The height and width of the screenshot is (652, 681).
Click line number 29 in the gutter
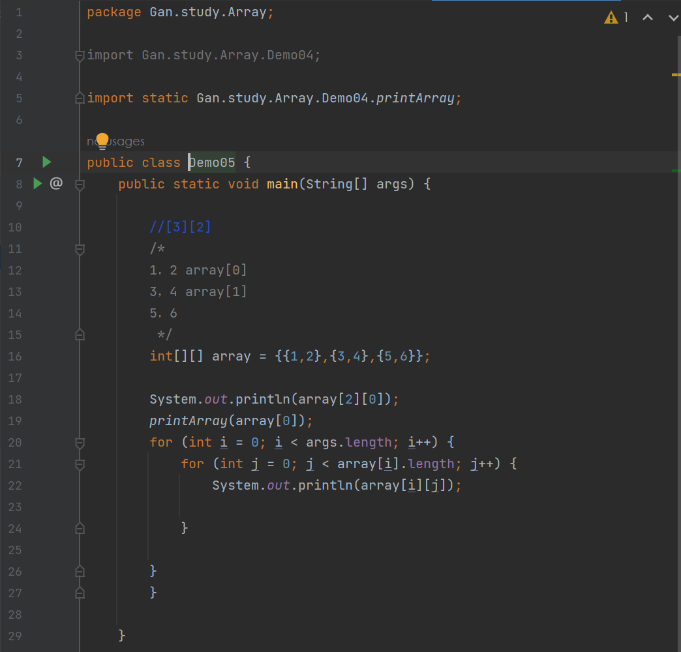point(15,636)
